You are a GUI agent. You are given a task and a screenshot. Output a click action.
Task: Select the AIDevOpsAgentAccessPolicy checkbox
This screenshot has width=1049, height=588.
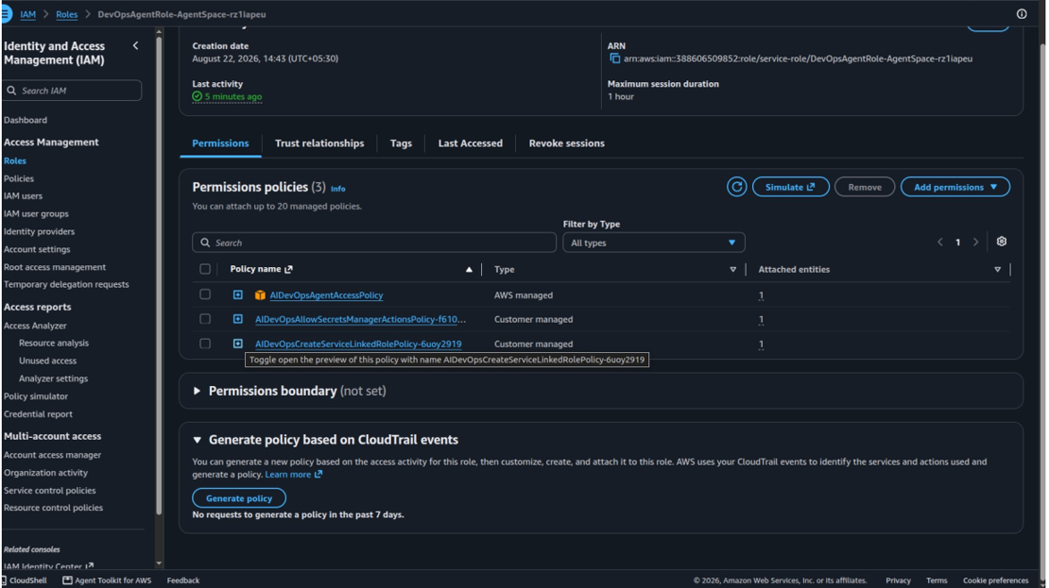tap(205, 294)
